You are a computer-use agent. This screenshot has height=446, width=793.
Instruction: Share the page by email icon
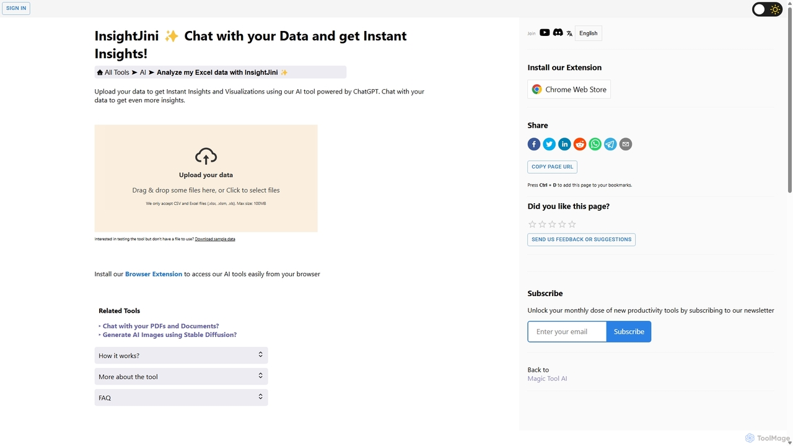tap(626, 144)
